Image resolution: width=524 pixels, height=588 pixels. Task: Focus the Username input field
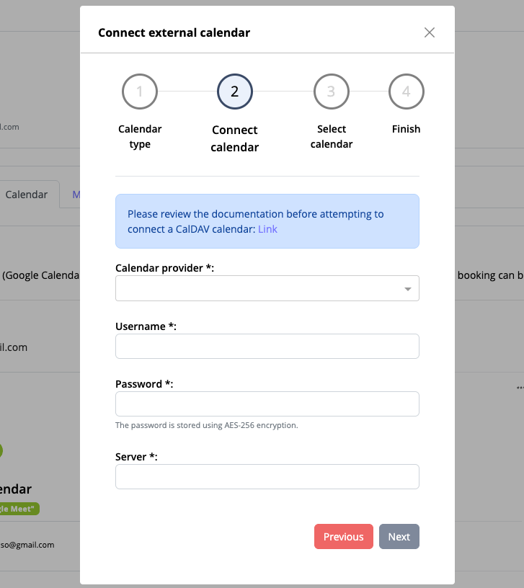point(267,346)
